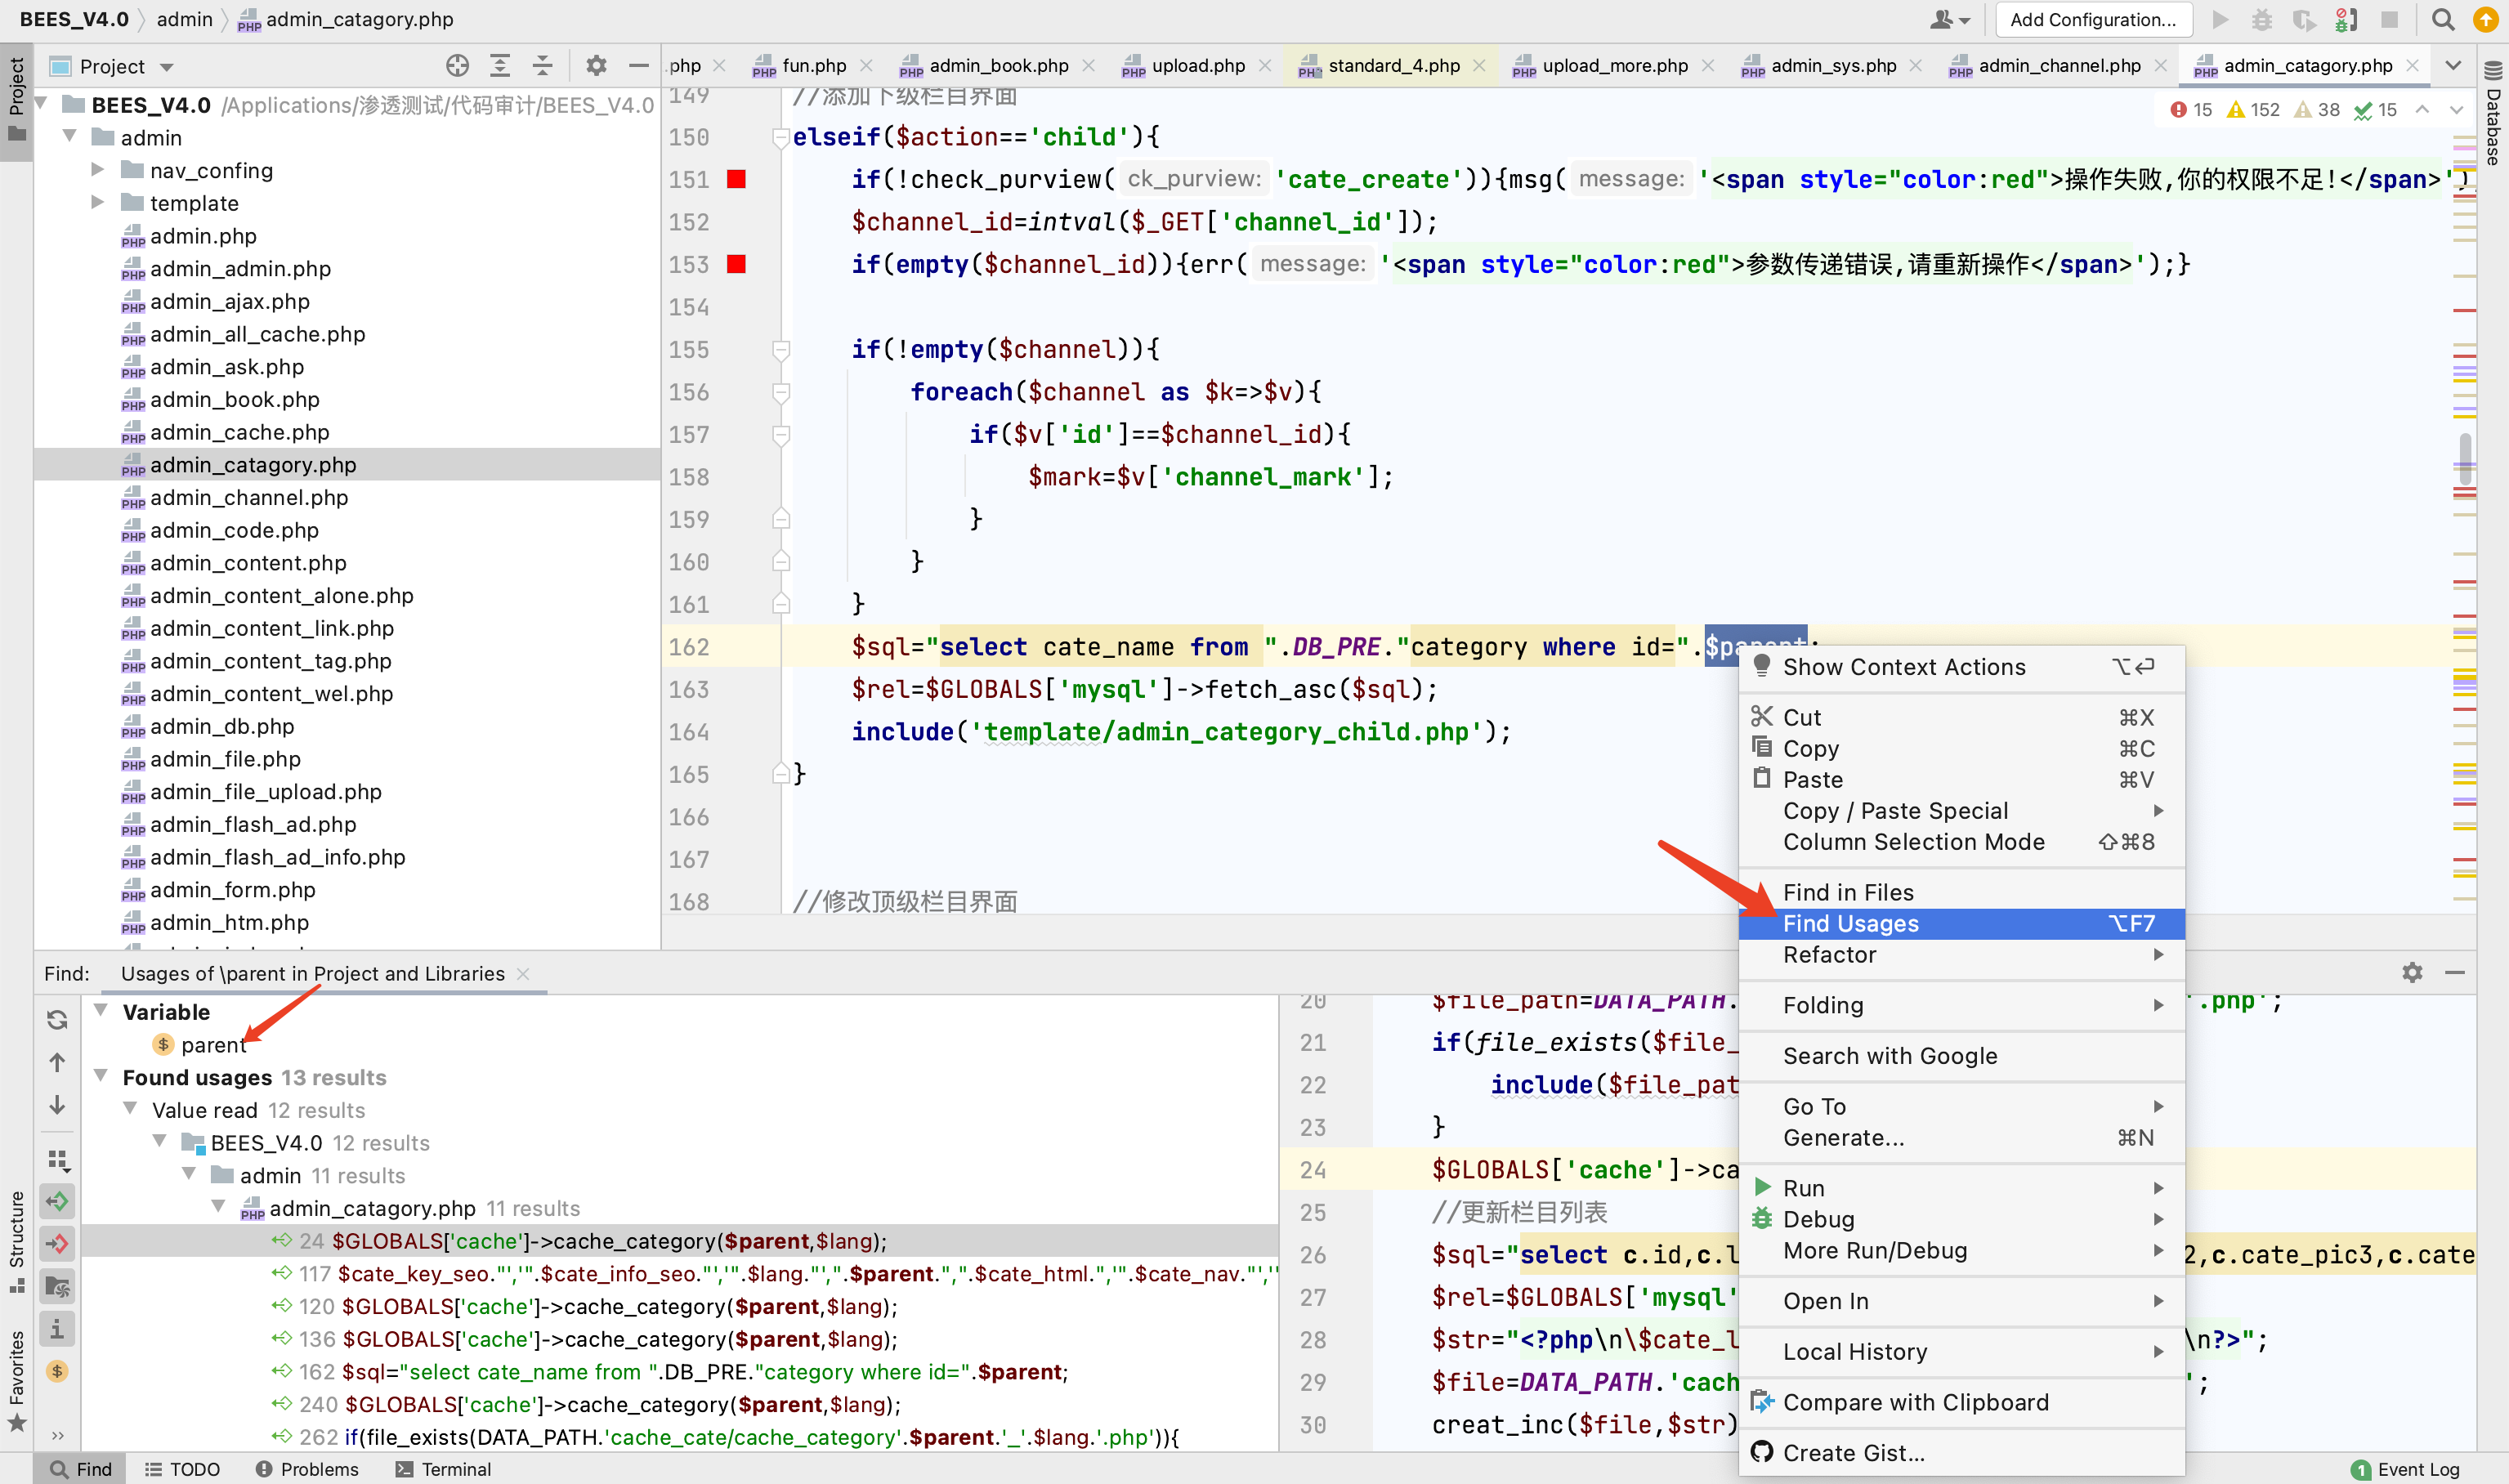The width and height of the screenshot is (2509, 1484).
Task: Expand the nav_confing folder
Action: pos(98,170)
